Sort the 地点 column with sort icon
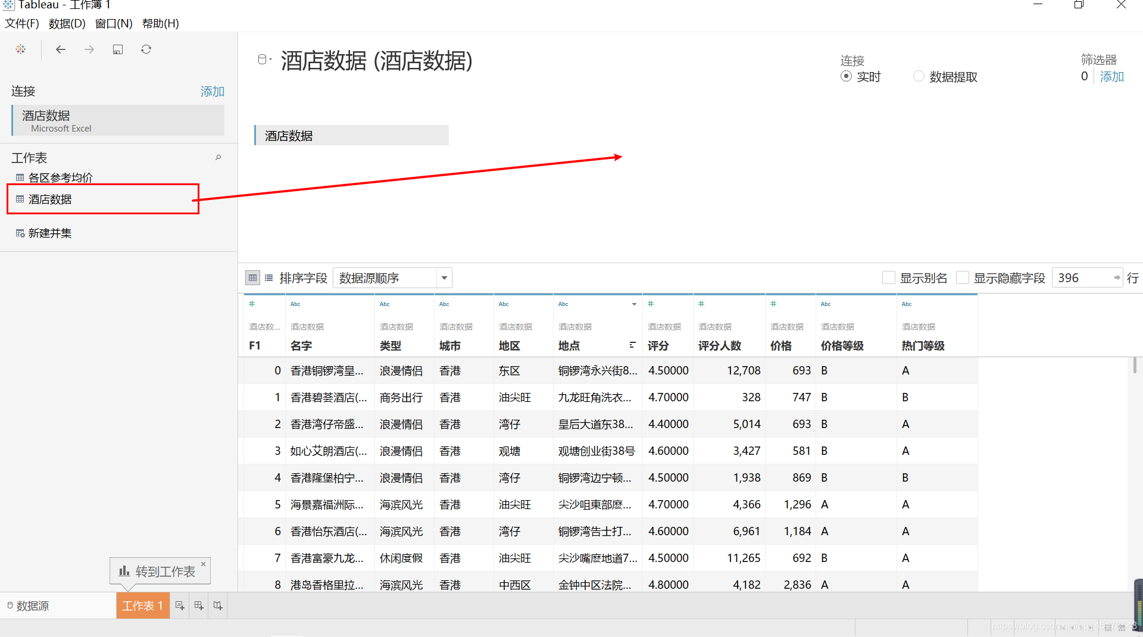This screenshot has height=637, width=1143. 632,345
